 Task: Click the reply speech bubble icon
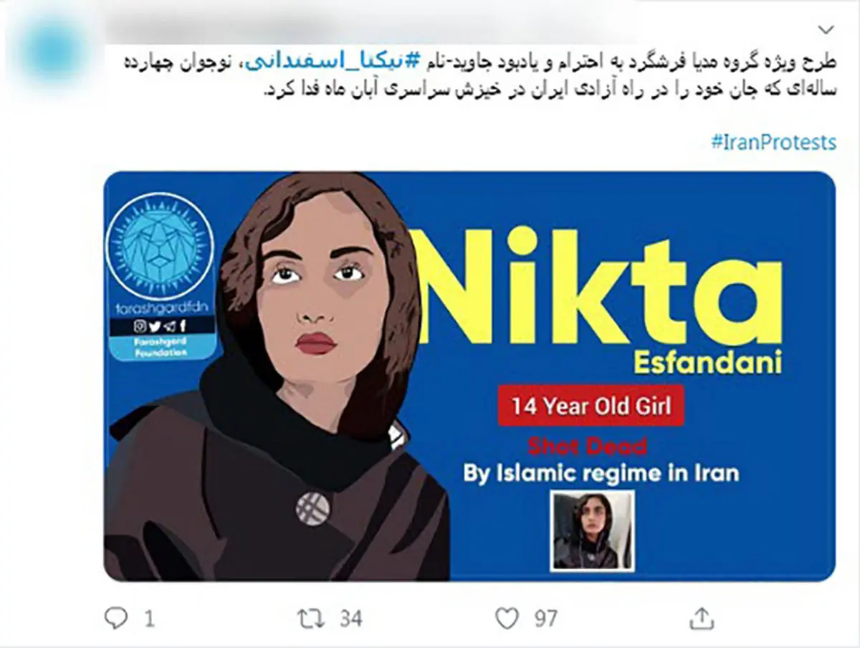[115, 618]
